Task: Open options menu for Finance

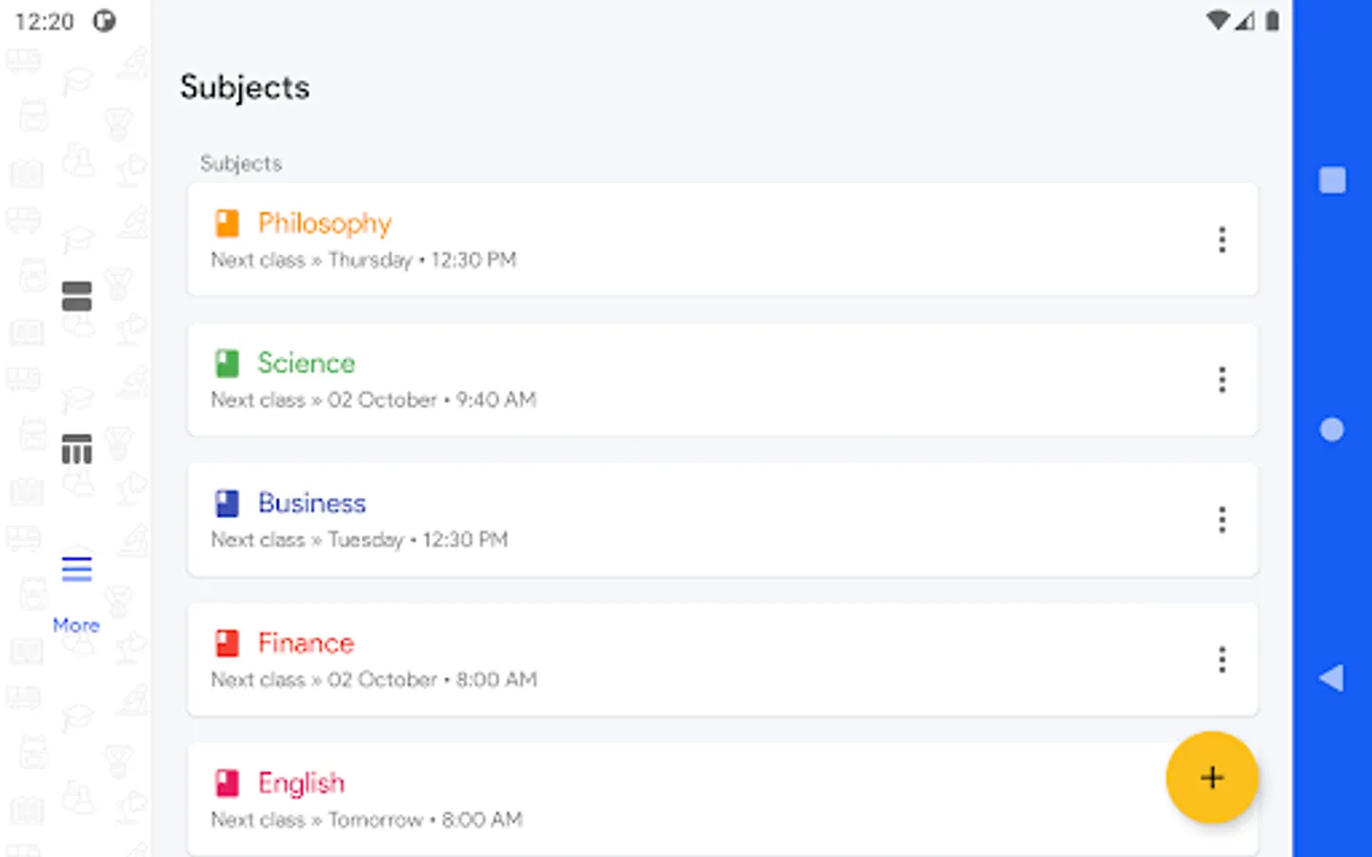Action: [1221, 660]
